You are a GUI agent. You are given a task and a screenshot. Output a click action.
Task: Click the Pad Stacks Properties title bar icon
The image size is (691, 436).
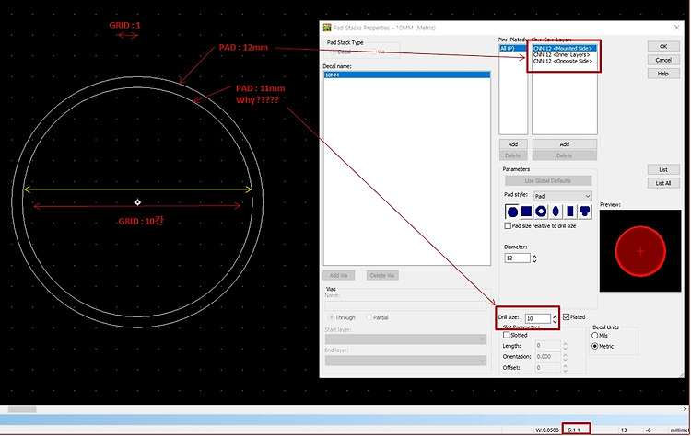click(327, 28)
